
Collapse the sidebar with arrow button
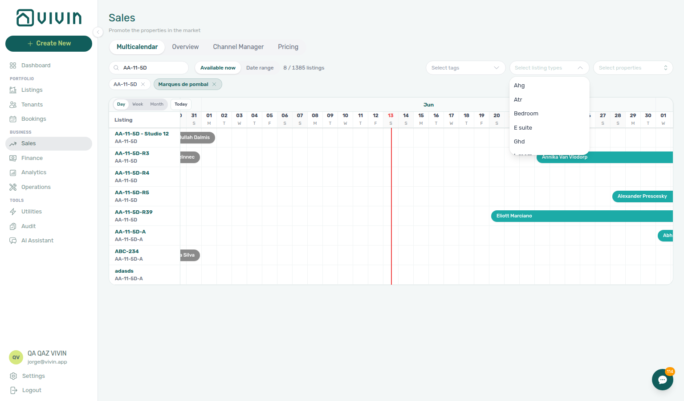[98, 32]
